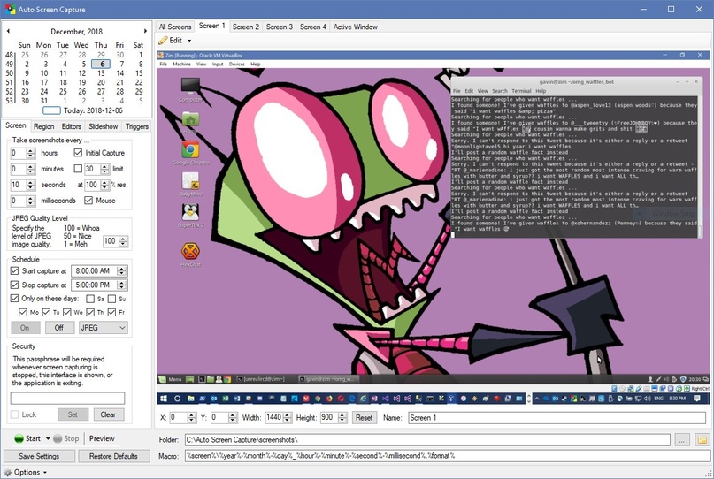Click Windows Start logo in captured taskbar
Viewport: 714px width, 479px height.
point(164,399)
